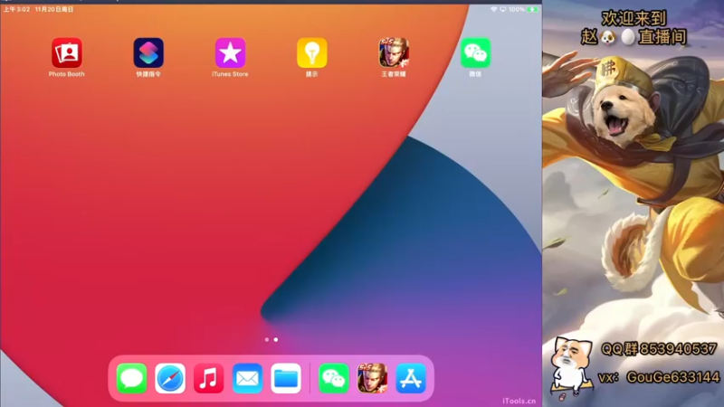The image size is (724, 407).
Task: Open the App Store in the dock
Action: pos(411,378)
